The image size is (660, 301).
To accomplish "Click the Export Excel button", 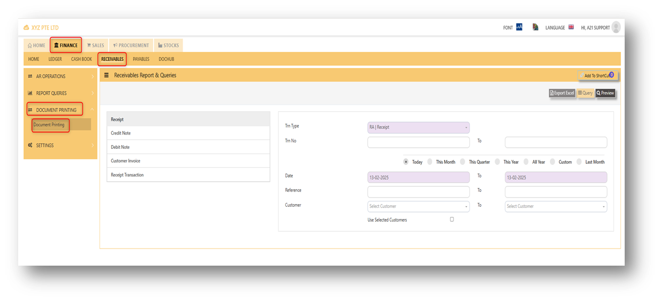I will pyautogui.click(x=562, y=93).
